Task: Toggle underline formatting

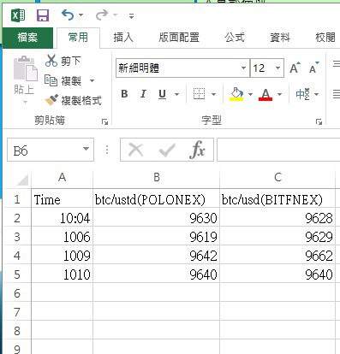Action: tap(162, 94)
